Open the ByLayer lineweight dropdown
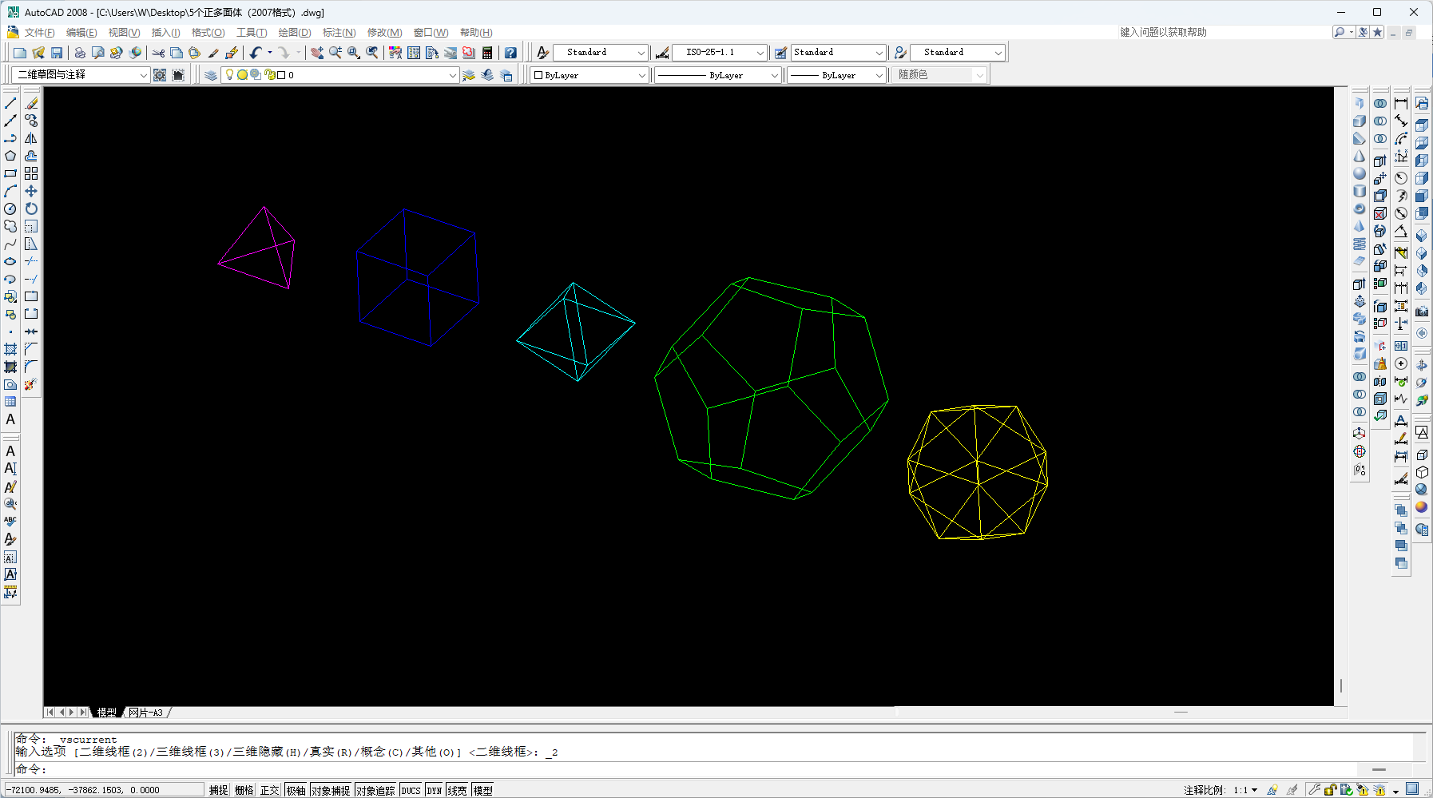1433x798 pixels. point(837,75)
